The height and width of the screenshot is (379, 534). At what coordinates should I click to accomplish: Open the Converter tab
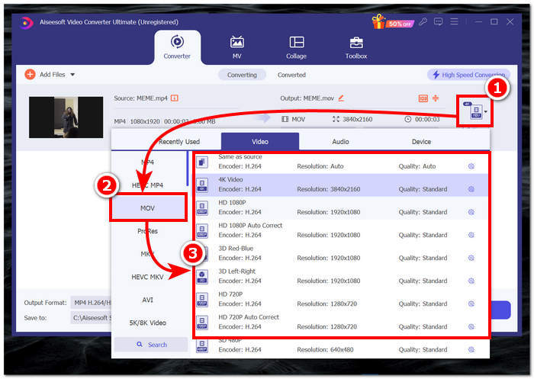pos(177,47)
